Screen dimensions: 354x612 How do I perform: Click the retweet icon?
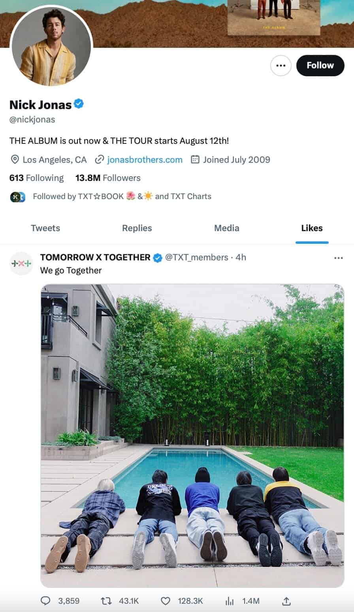(x=106, y=601)
